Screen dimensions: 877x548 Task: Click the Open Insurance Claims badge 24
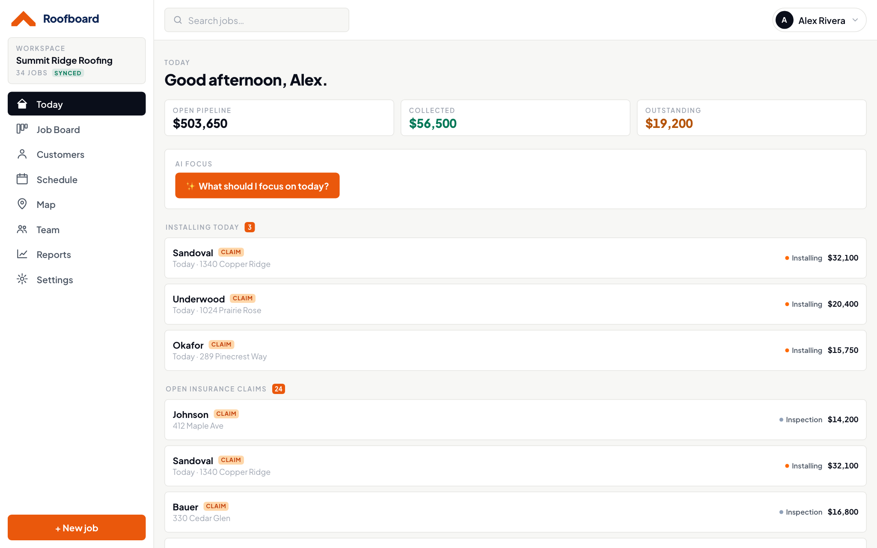279,389
